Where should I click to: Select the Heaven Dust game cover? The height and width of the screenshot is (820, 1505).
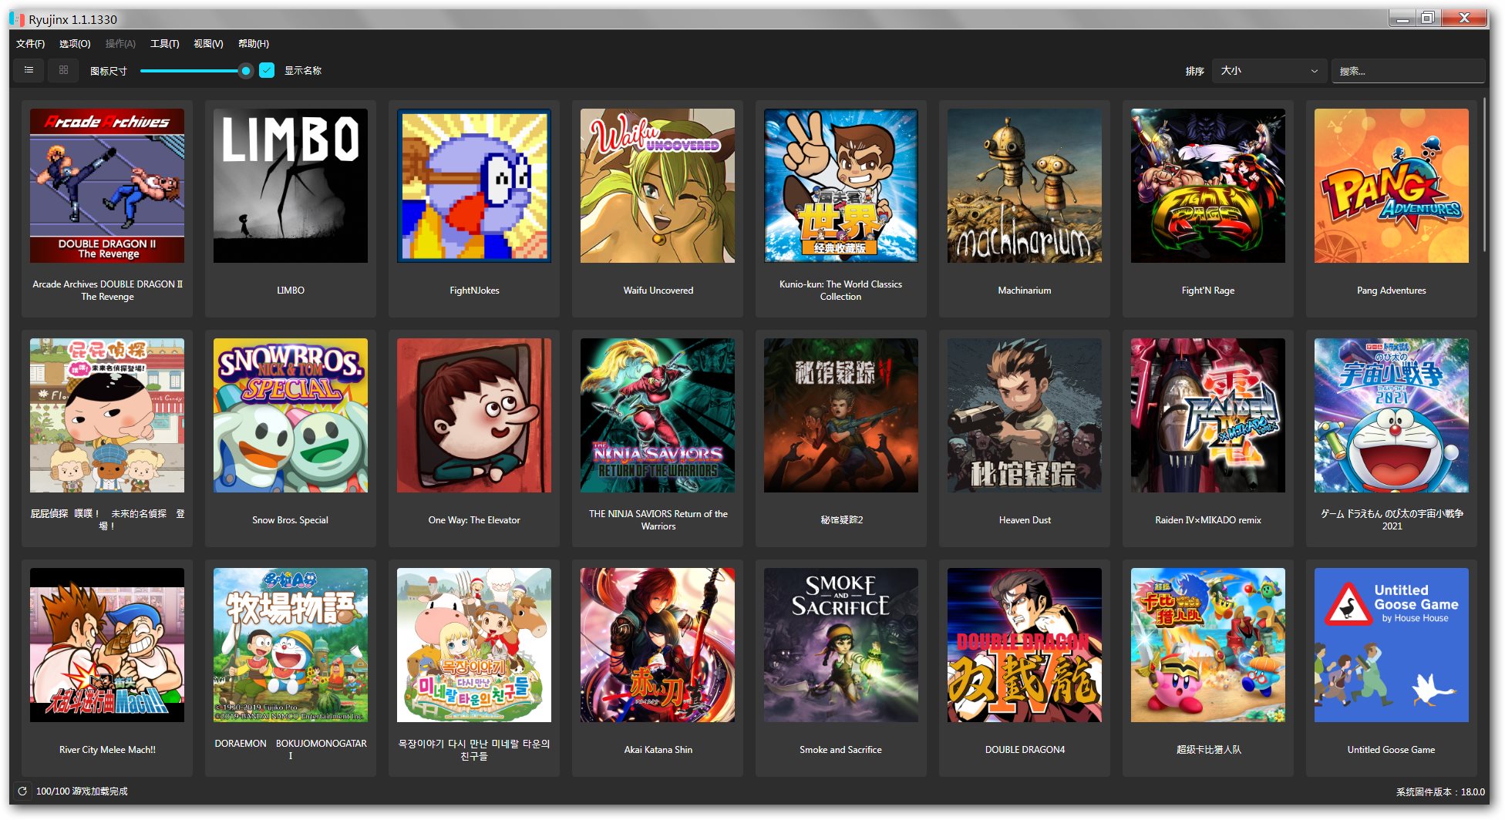pos(1025,415)
